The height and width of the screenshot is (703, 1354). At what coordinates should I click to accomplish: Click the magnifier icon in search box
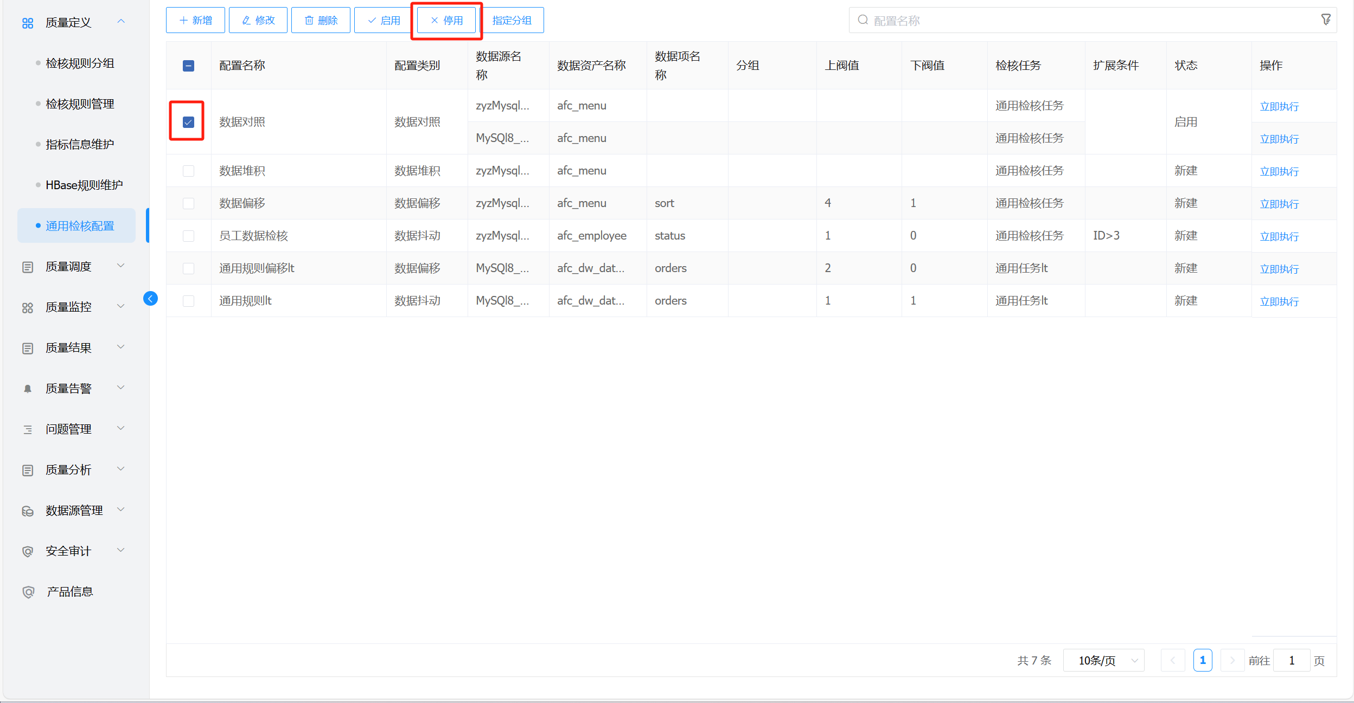point(863,20)
